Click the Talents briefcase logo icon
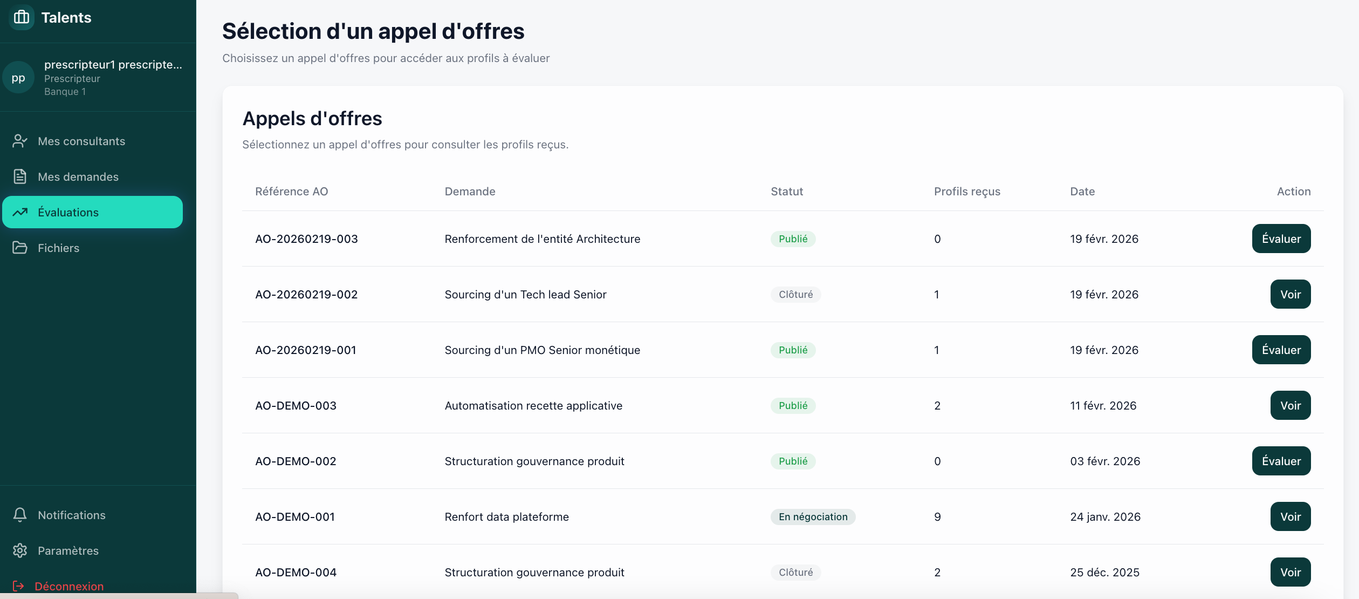This screenshot has height=599, width=1359. pos(22,17)
